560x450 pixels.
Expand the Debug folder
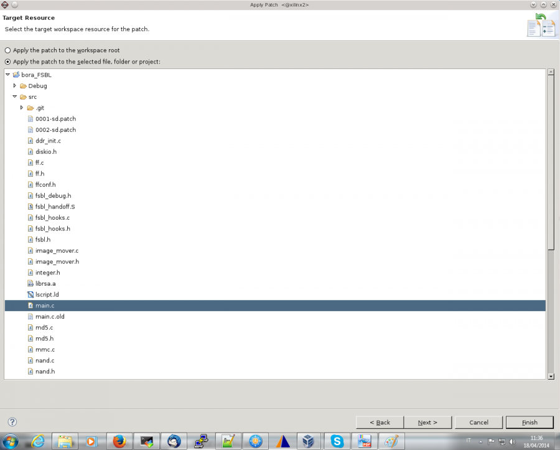(15, 86)
